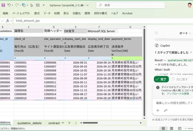The height and width of the screenshot is (131, 193).
Task: Click the sheet tab options dots icon
Action: tap(76, 123)
